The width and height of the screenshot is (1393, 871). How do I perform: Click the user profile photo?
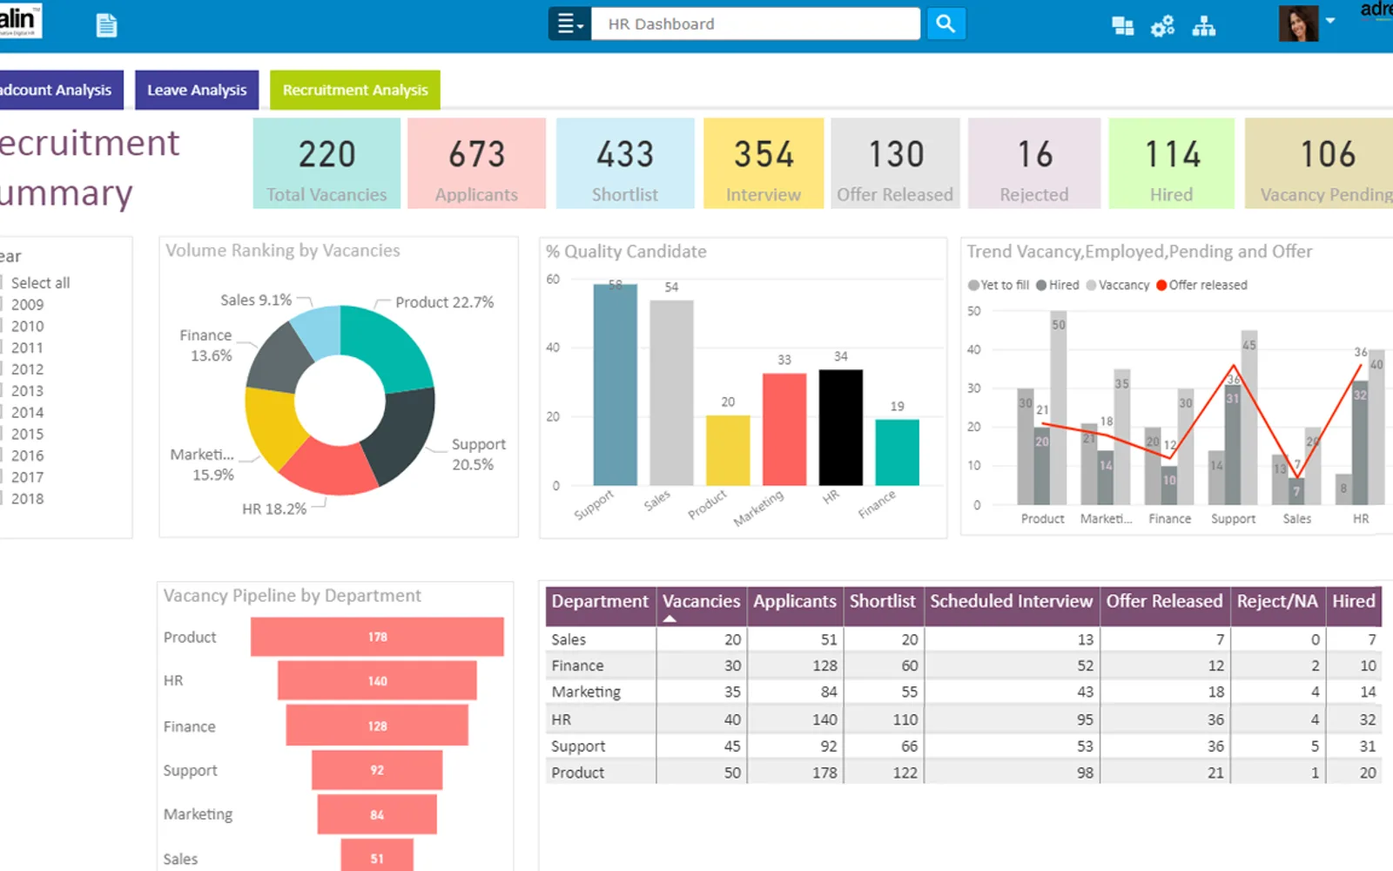tap(1298, 24)
